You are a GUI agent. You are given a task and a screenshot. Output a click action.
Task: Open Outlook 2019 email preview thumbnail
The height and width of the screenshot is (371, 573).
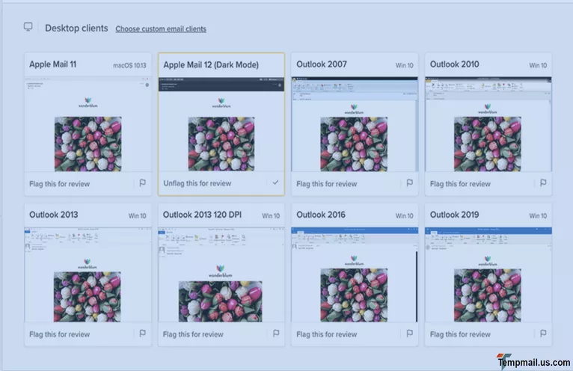488,275
